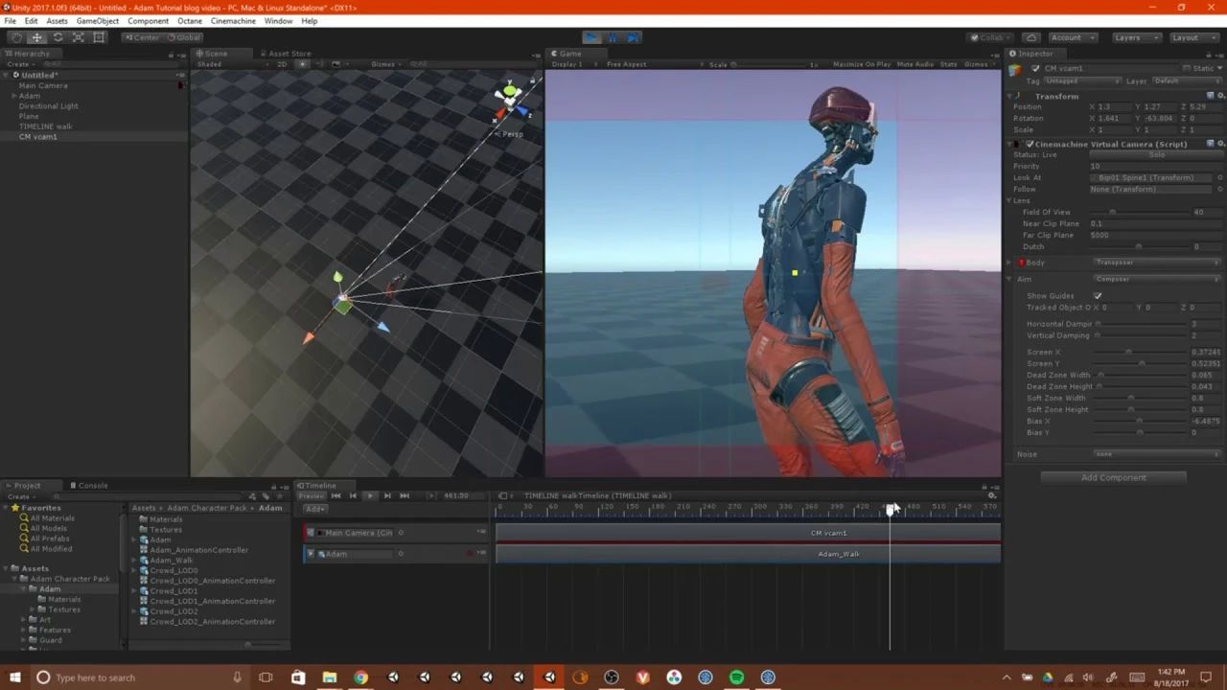Select the Hand tool in toolbar
This screenshot has width=1227, height=690.
[x=15, y=37]
